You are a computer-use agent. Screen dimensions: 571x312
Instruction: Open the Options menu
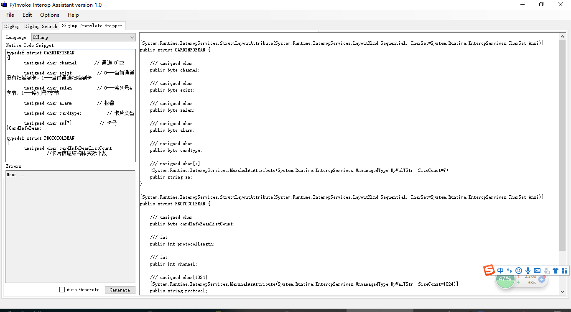[49, 15]
